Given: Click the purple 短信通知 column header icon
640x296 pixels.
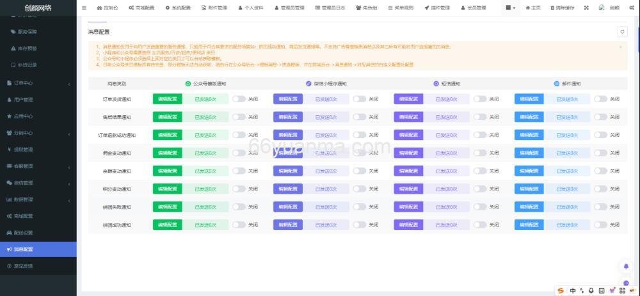Looking at the screenshot, I should [x=436, y=84].
